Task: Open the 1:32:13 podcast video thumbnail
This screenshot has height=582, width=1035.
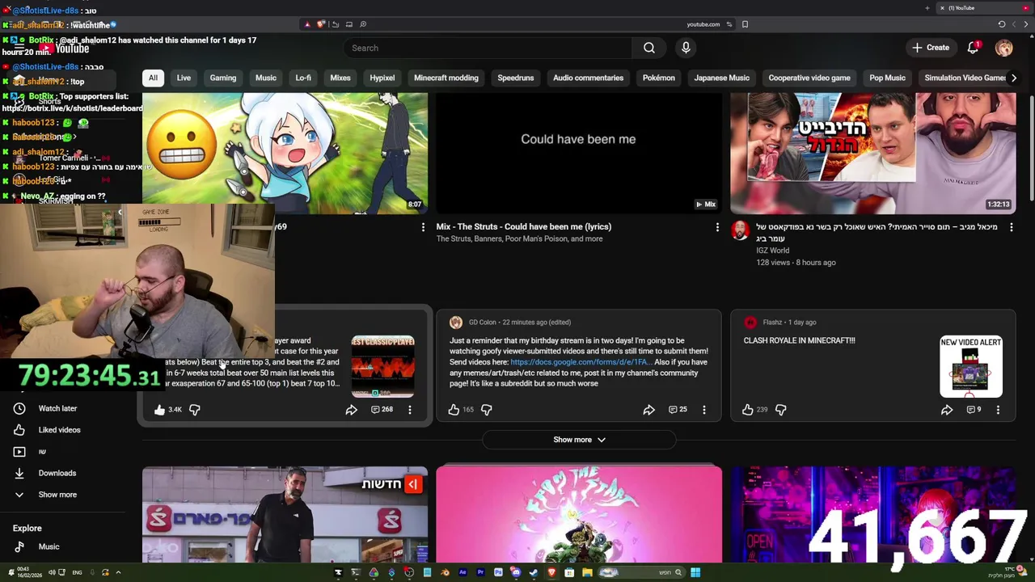Action: (873, 154)
